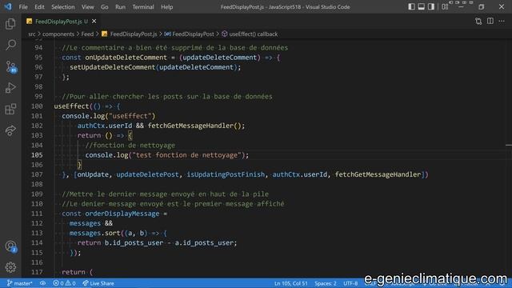Toggle the bottom panel layout icon
Viewport: 512px width, 288px height.
(422, 6)
